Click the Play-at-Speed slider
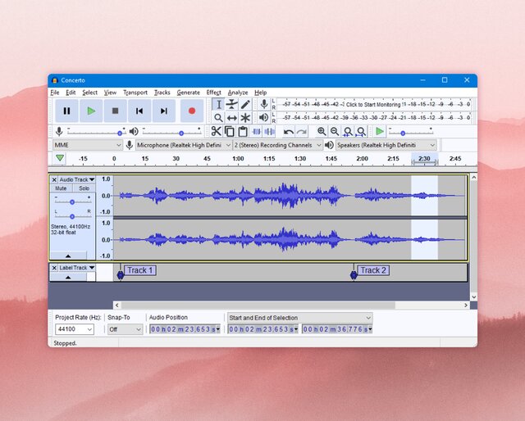The width and height of the screenshot is (525, 421). click(410, 133)
